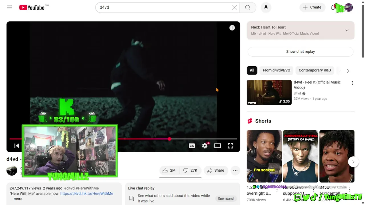Dislike the video (27K)
This screenshot has height=205, width=365.
[190, 171]
